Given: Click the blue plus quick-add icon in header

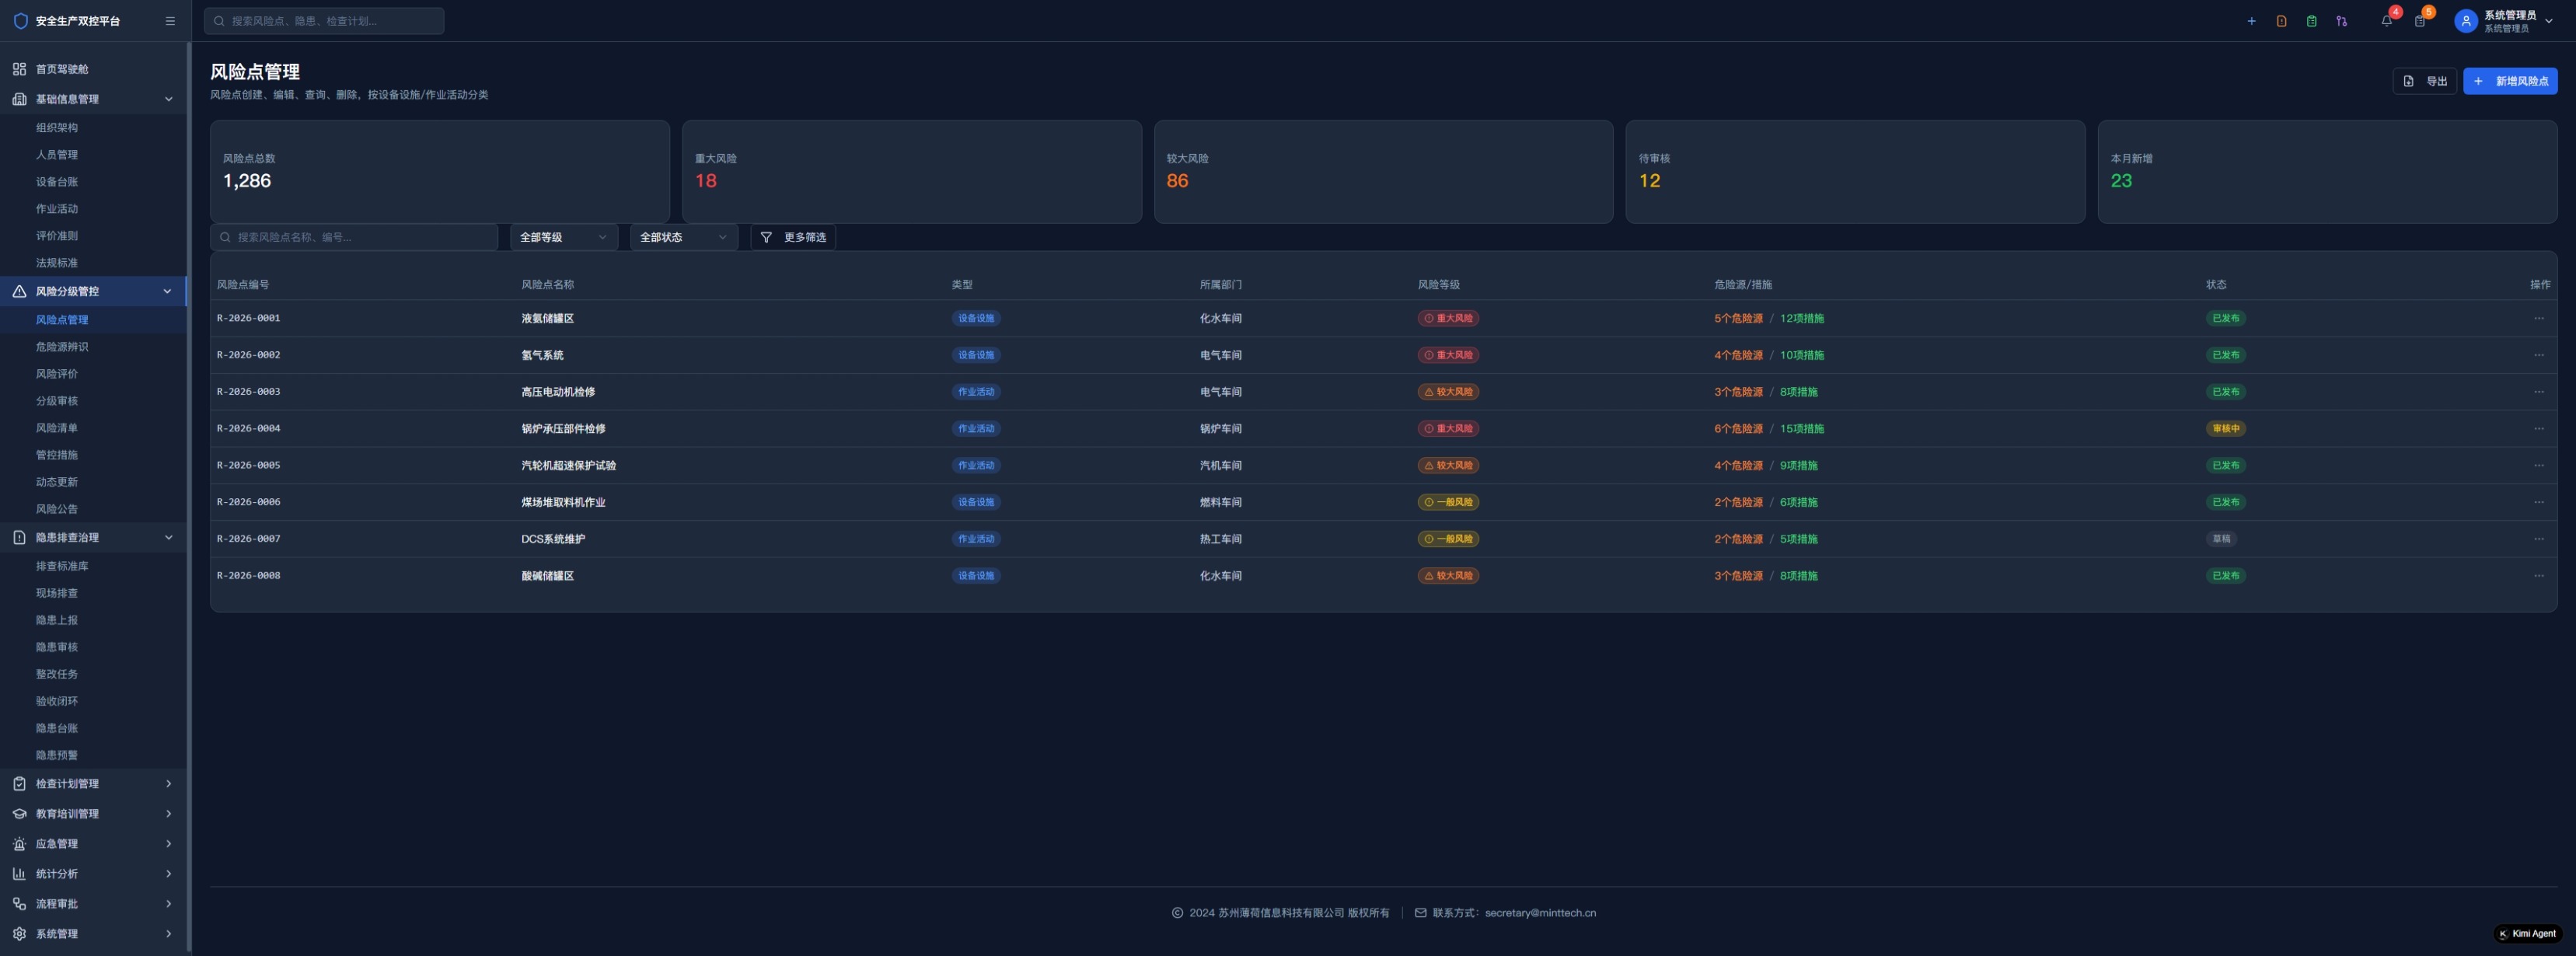Looking at the screenshot, I should (x=2251, y=21).
